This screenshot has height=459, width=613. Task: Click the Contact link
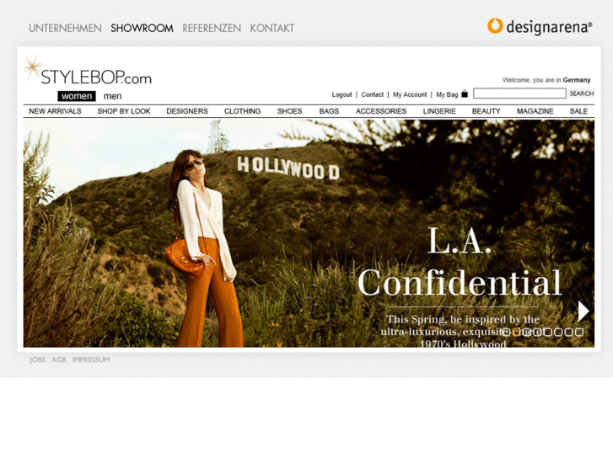(372, 94)
